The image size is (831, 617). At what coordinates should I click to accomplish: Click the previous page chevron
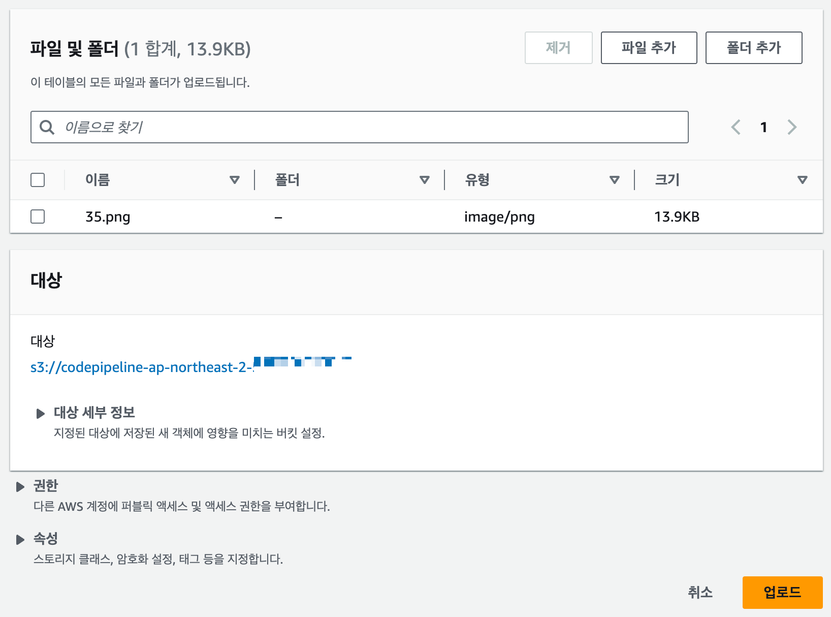click(736, 127)
